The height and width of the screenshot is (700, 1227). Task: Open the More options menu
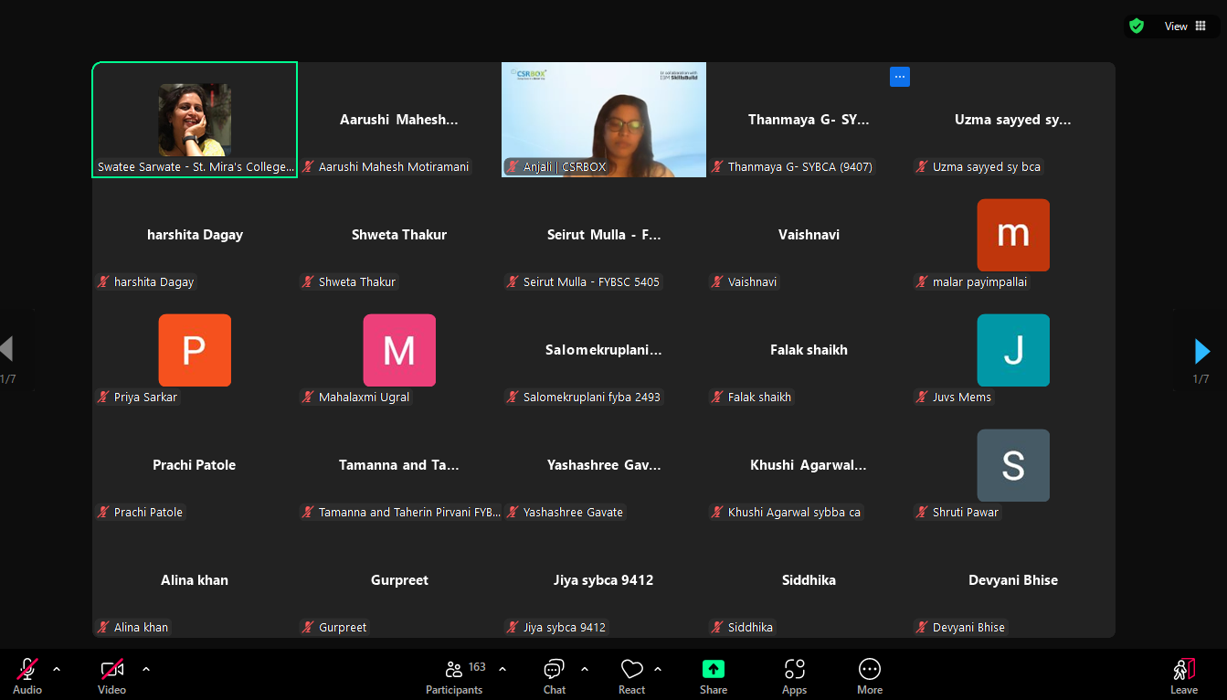coord(869,675)
